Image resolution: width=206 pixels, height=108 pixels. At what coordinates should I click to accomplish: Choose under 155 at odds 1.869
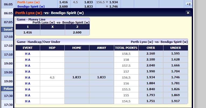click(176, 95)
